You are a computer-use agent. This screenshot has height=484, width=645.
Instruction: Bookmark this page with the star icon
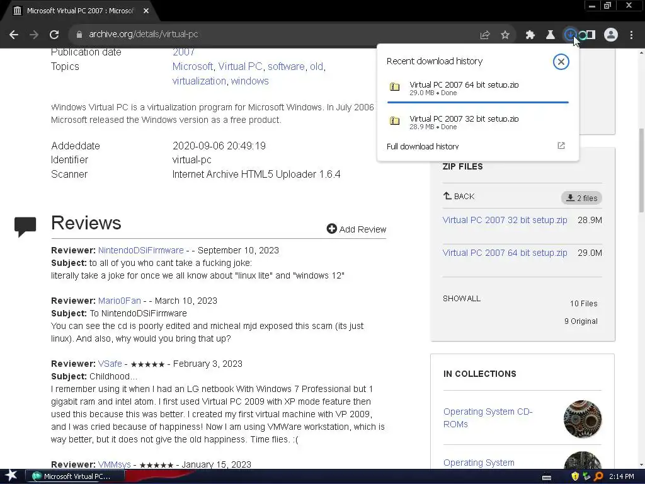tap(505, 35)
